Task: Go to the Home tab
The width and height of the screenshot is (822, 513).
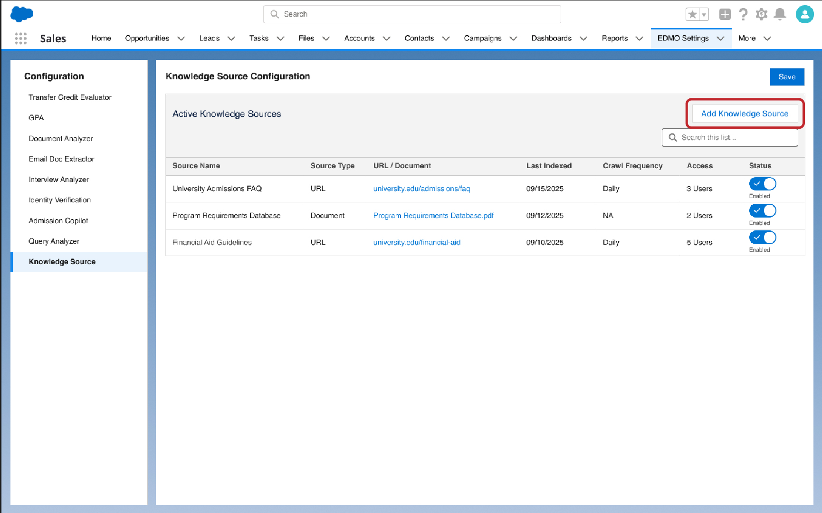Action: 101,38
